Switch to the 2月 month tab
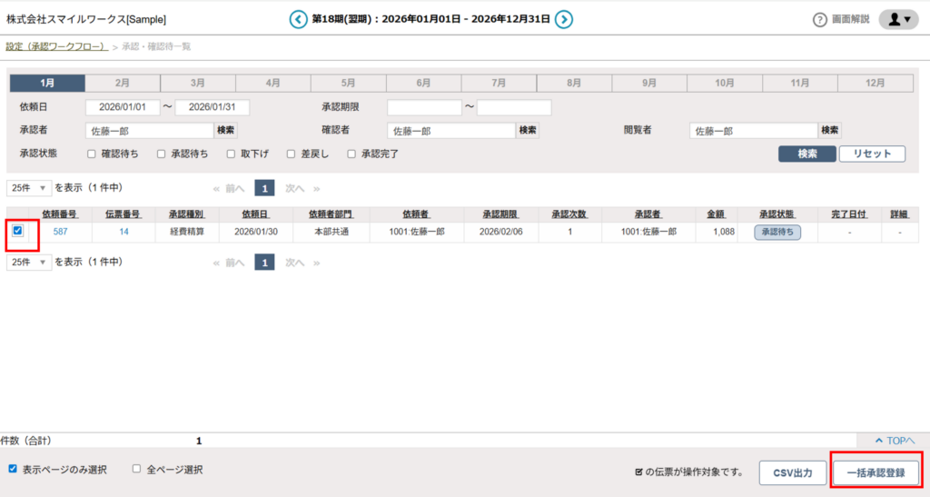The image size is (930, 497). (123, 83)
